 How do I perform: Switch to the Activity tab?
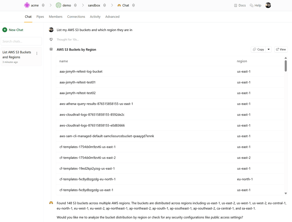95,16
